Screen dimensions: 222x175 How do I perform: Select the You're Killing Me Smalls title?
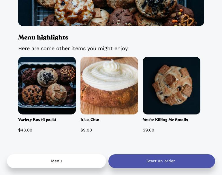coord(165,120)
